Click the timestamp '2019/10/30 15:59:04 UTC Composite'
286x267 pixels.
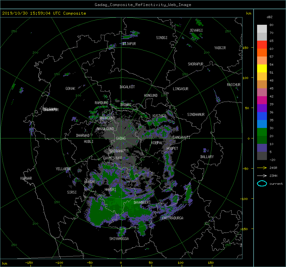pyautogui.click(x=44, y=13)
